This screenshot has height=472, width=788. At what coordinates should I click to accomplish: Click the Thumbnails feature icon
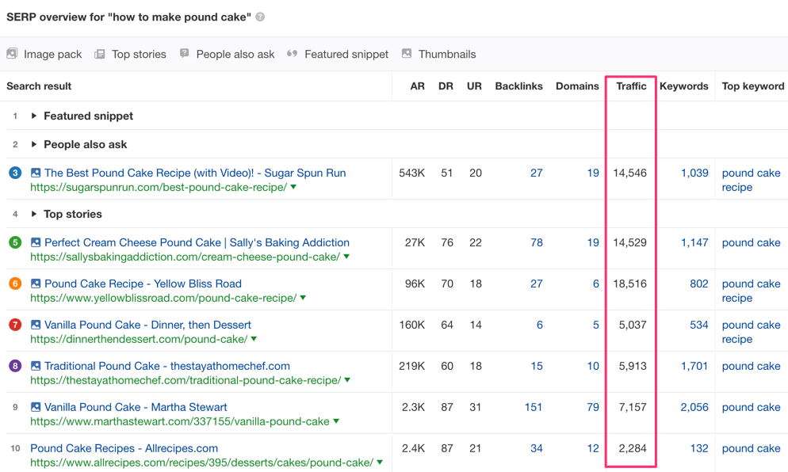[x=407, y=54]
